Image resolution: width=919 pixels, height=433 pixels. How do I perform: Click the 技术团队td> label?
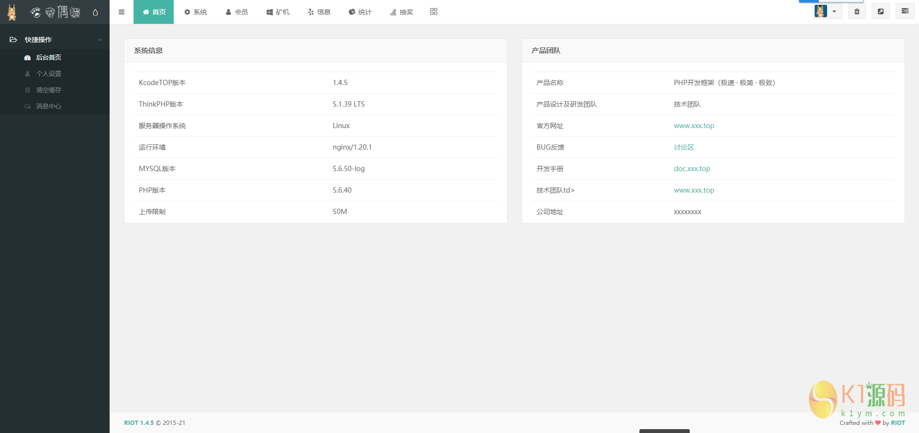(x=555, y=190)
